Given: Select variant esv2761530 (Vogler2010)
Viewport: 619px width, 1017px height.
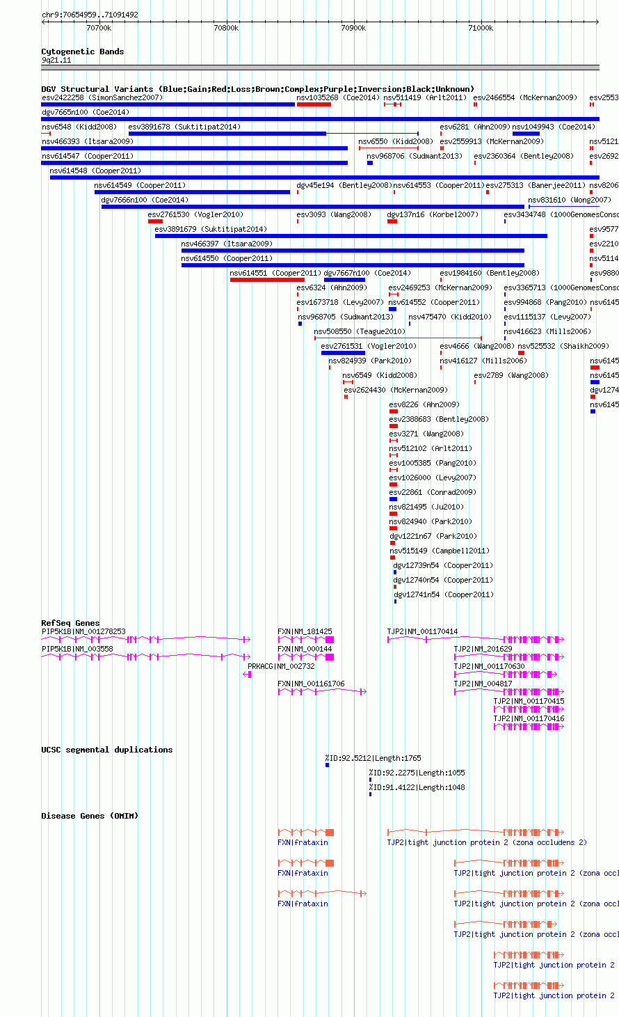Looking at the screenshot, I should tap(195, 215).
